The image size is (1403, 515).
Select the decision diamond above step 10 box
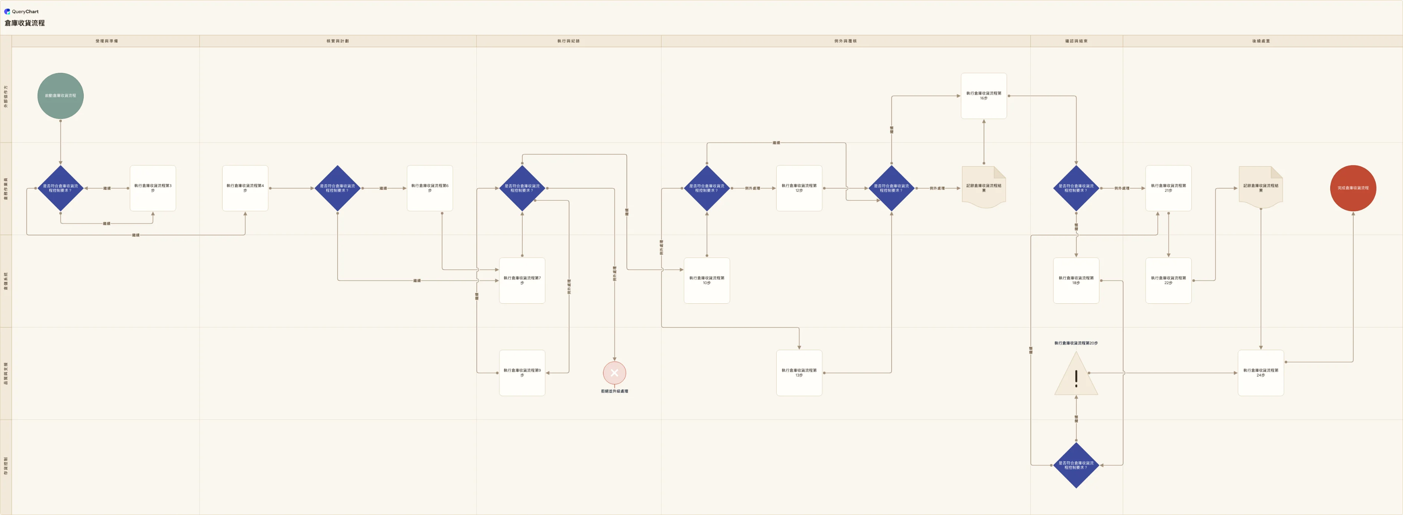click(x=707, y=189)
